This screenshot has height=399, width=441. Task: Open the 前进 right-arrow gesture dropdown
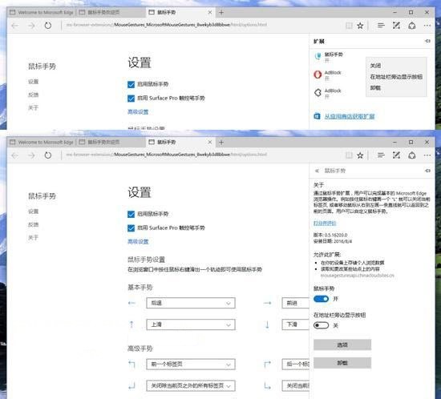coord(295,303)
